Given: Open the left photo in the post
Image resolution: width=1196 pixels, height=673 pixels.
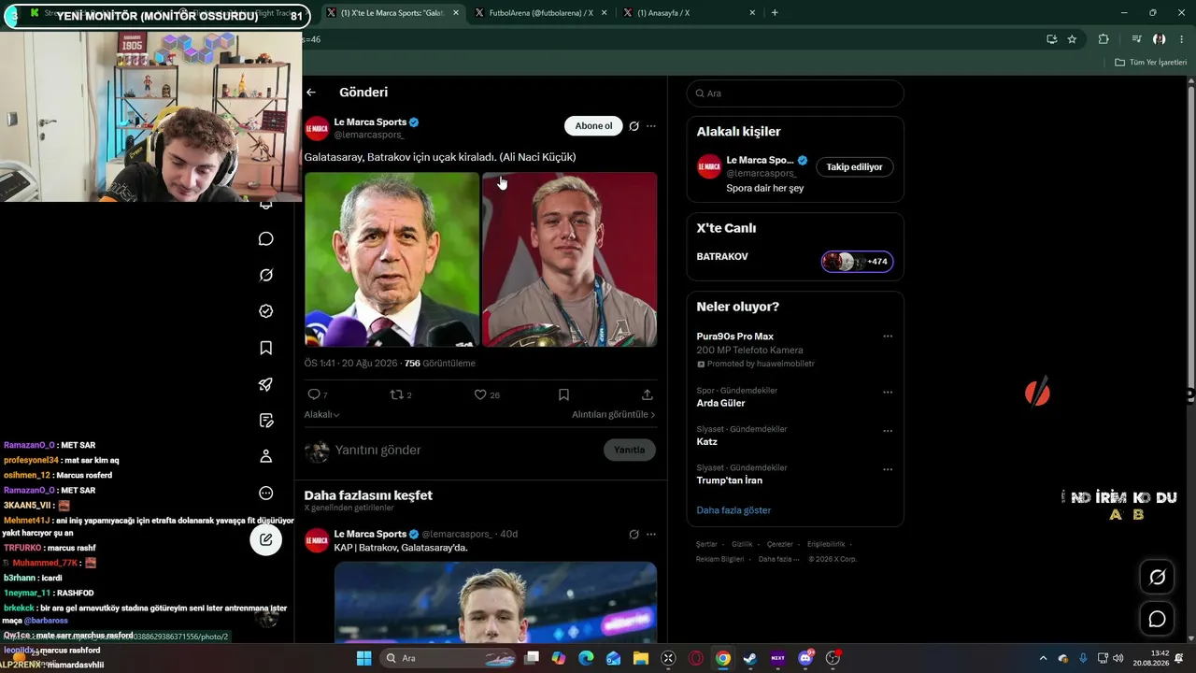Looking at the screenshot, I should coord(392,259).
